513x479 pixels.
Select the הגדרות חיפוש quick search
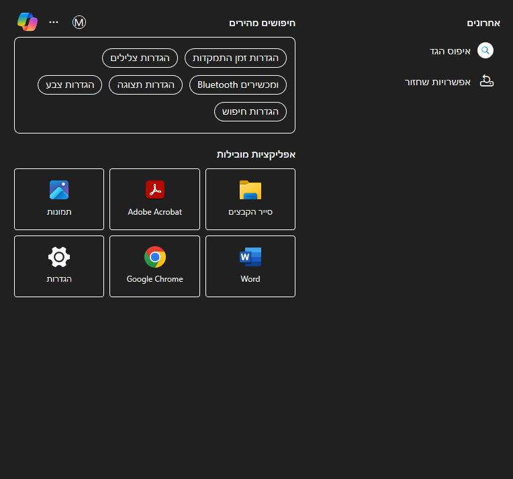(x=250, y=112)
